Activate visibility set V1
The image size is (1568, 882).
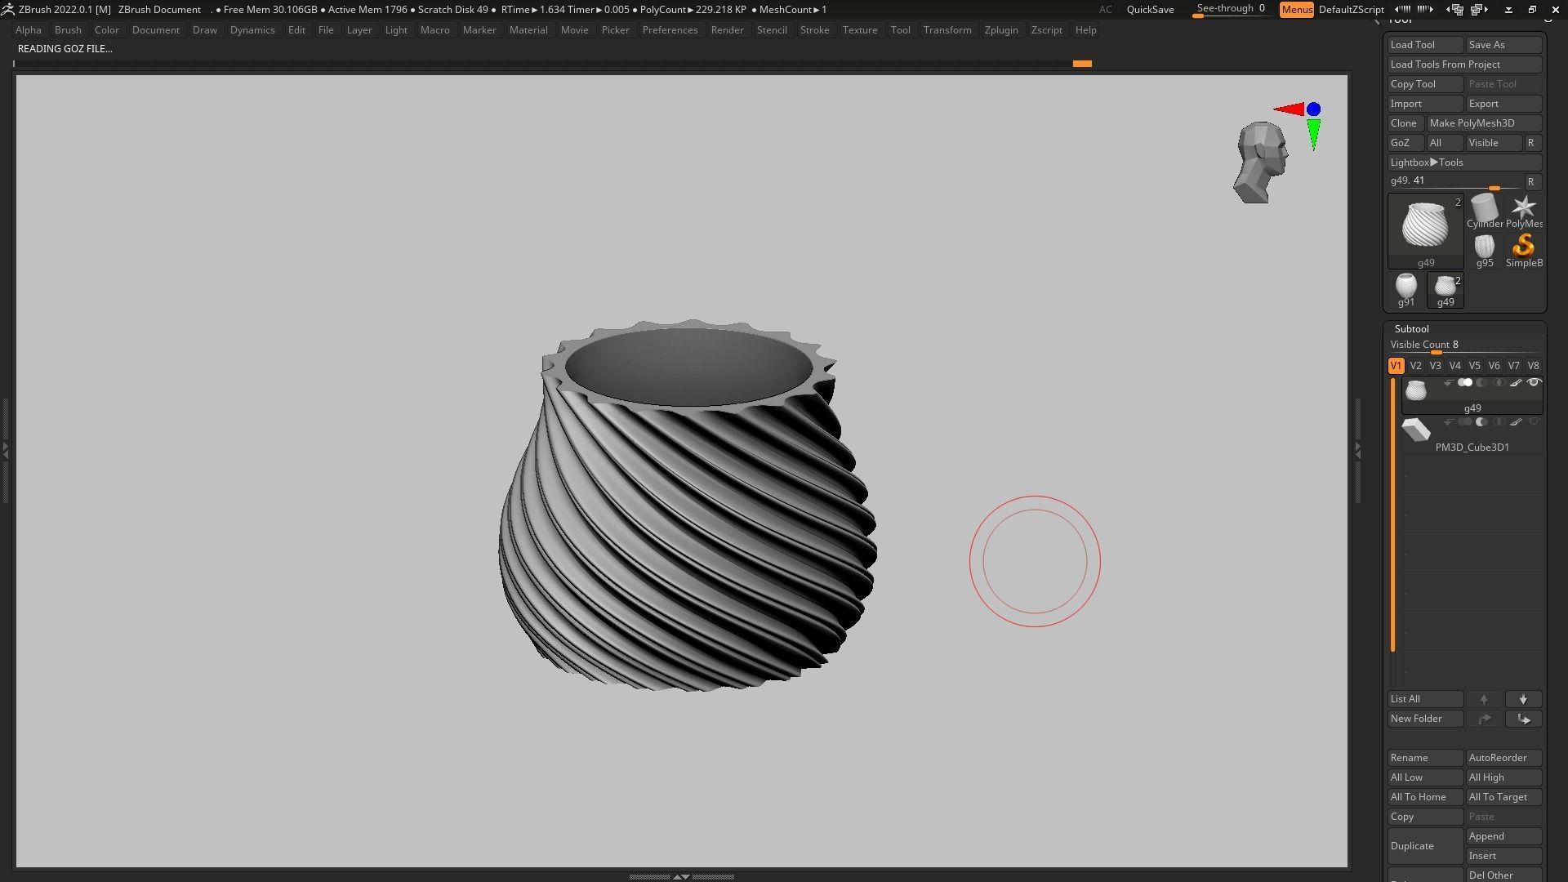pyautogui.click(x=1396, y=366)
